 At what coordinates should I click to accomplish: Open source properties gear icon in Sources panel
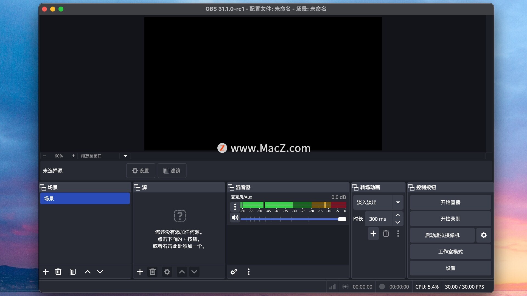pyautogui.click(x=167, y=272)
